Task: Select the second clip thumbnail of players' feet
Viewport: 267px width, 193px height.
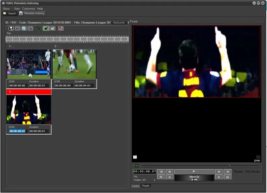Action: click(x=74, y=64)
